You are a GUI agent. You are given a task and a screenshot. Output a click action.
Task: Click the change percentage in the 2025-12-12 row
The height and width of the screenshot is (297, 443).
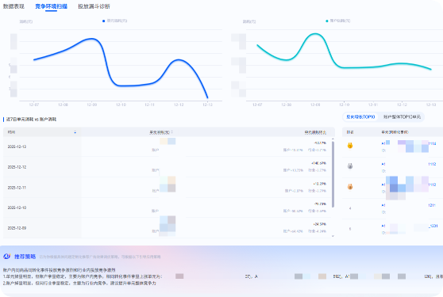point(319,163)
